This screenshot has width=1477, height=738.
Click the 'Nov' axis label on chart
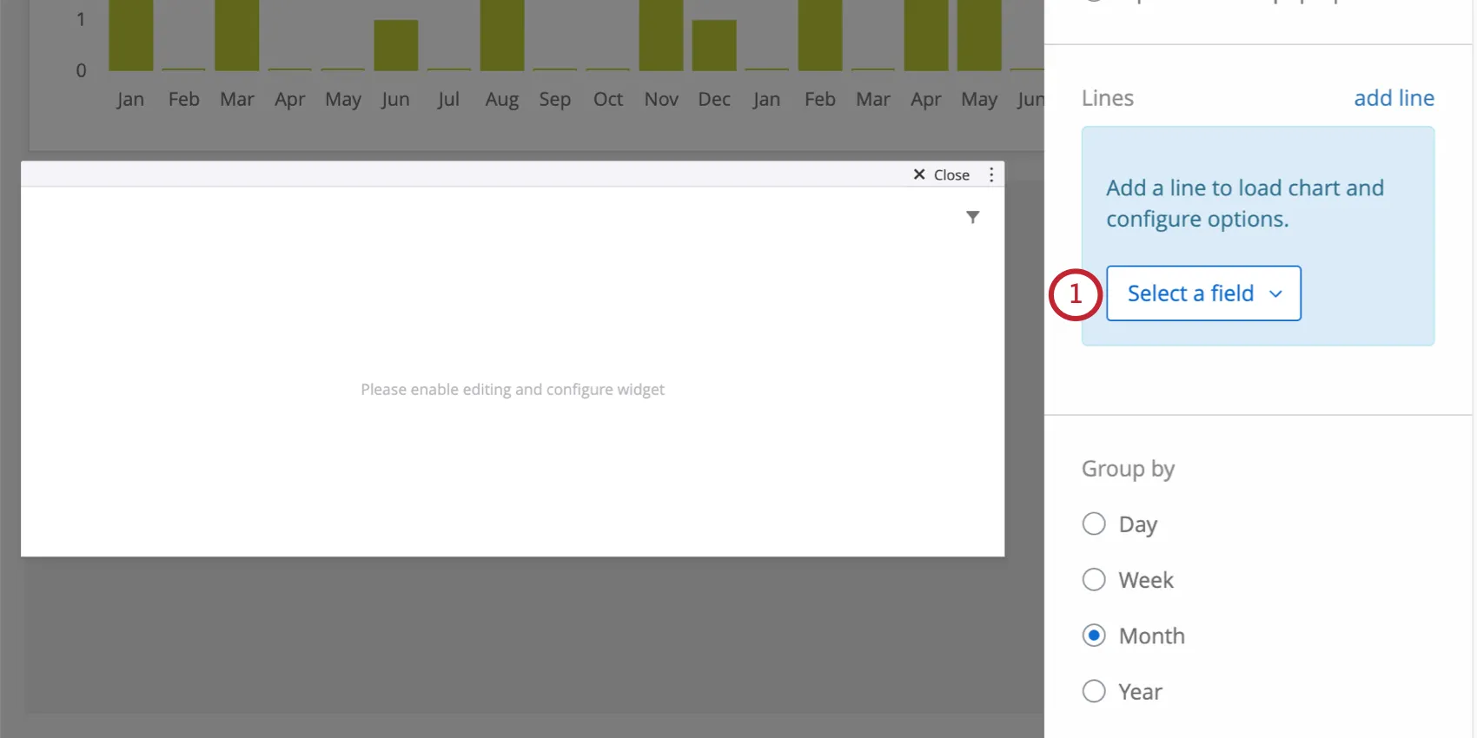pyautogui.click(x=661, y=99)
